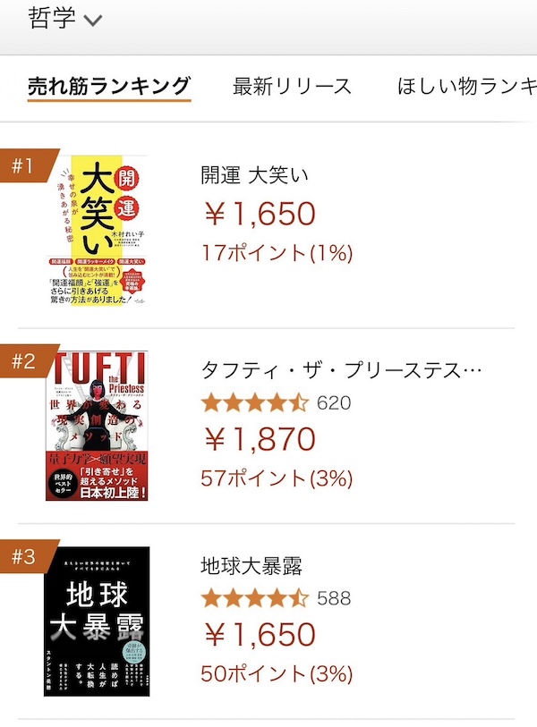Tap the #2 rank badge

(23, 362)
